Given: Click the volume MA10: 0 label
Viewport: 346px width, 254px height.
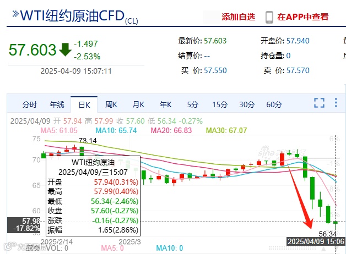Looking at the screenshot, I should (170, 249).
